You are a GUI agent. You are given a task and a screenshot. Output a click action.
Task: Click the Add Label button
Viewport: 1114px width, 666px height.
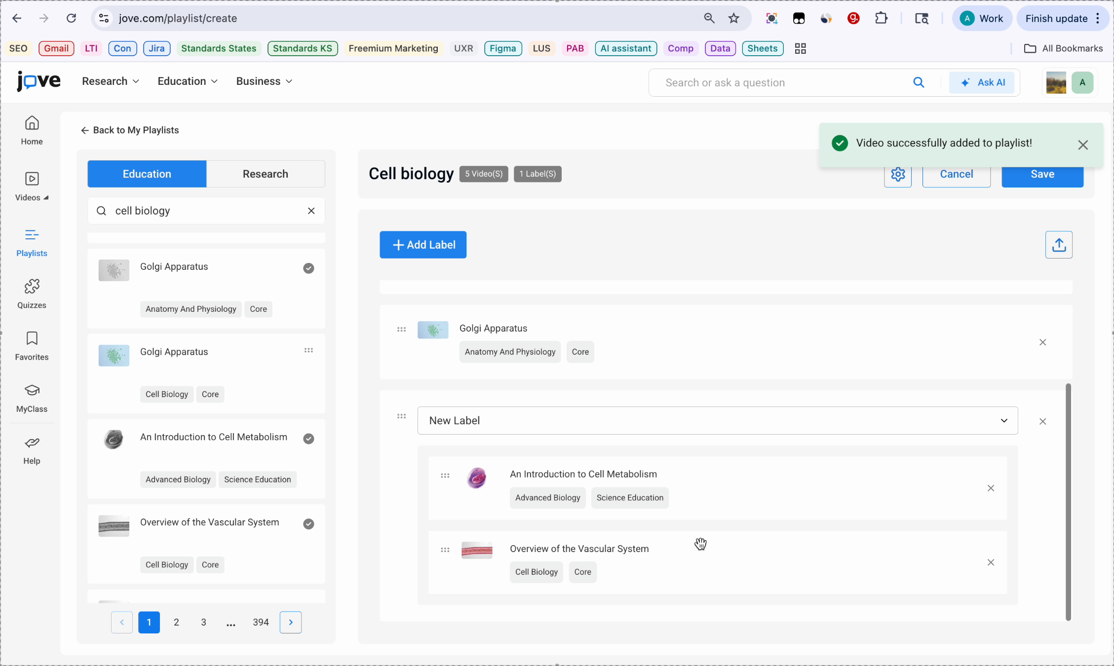(x=423, y=245)
